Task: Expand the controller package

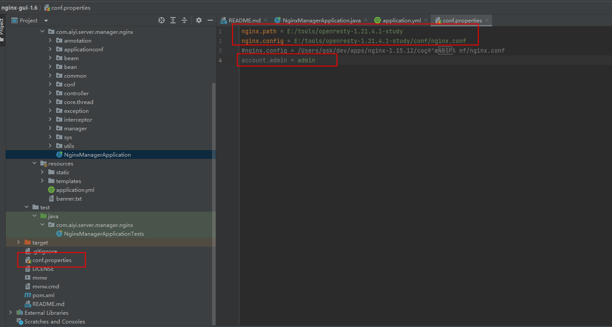Action: (50, 93)
